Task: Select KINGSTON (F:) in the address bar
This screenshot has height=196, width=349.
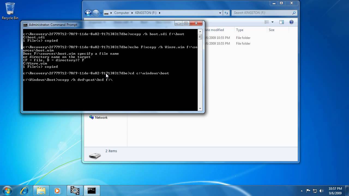Action: coord(146,13)
